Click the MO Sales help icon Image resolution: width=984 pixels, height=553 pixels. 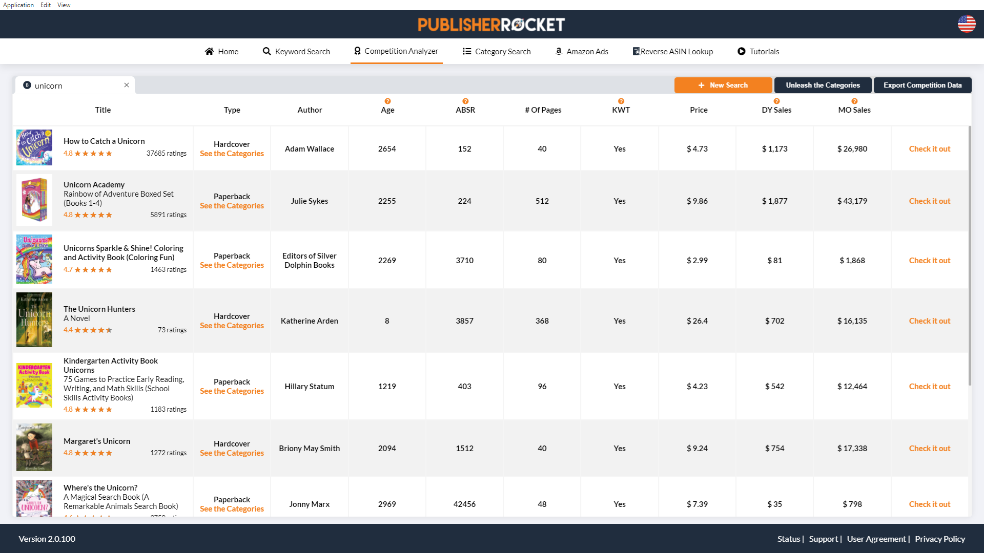coord(854,101)
